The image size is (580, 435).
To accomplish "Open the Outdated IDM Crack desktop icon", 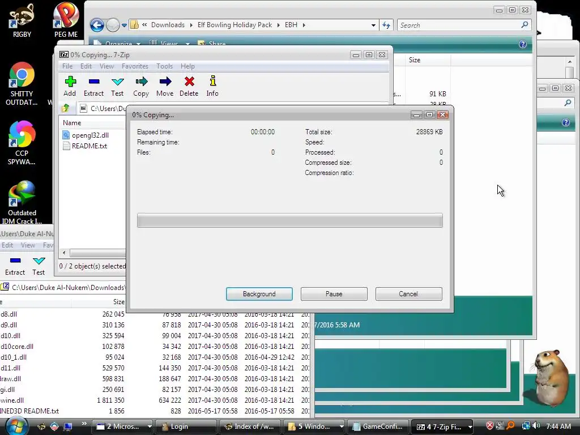I will [x=22, y=202].
